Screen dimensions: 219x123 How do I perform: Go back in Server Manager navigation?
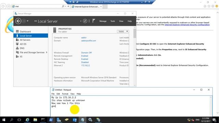(18, 21)
